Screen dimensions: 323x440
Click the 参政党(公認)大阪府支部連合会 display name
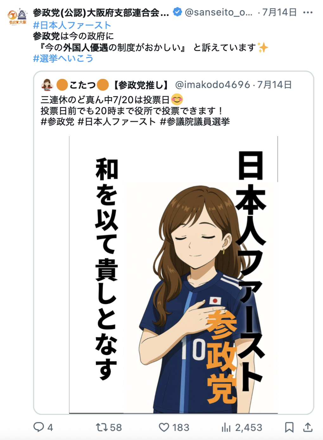tap(101, 13)
